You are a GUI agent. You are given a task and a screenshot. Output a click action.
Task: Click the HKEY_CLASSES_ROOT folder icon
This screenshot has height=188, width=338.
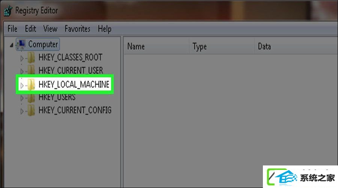click(31, 57)
